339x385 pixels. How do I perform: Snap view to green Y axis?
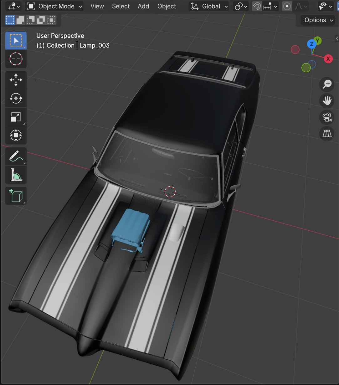point(318,40)
